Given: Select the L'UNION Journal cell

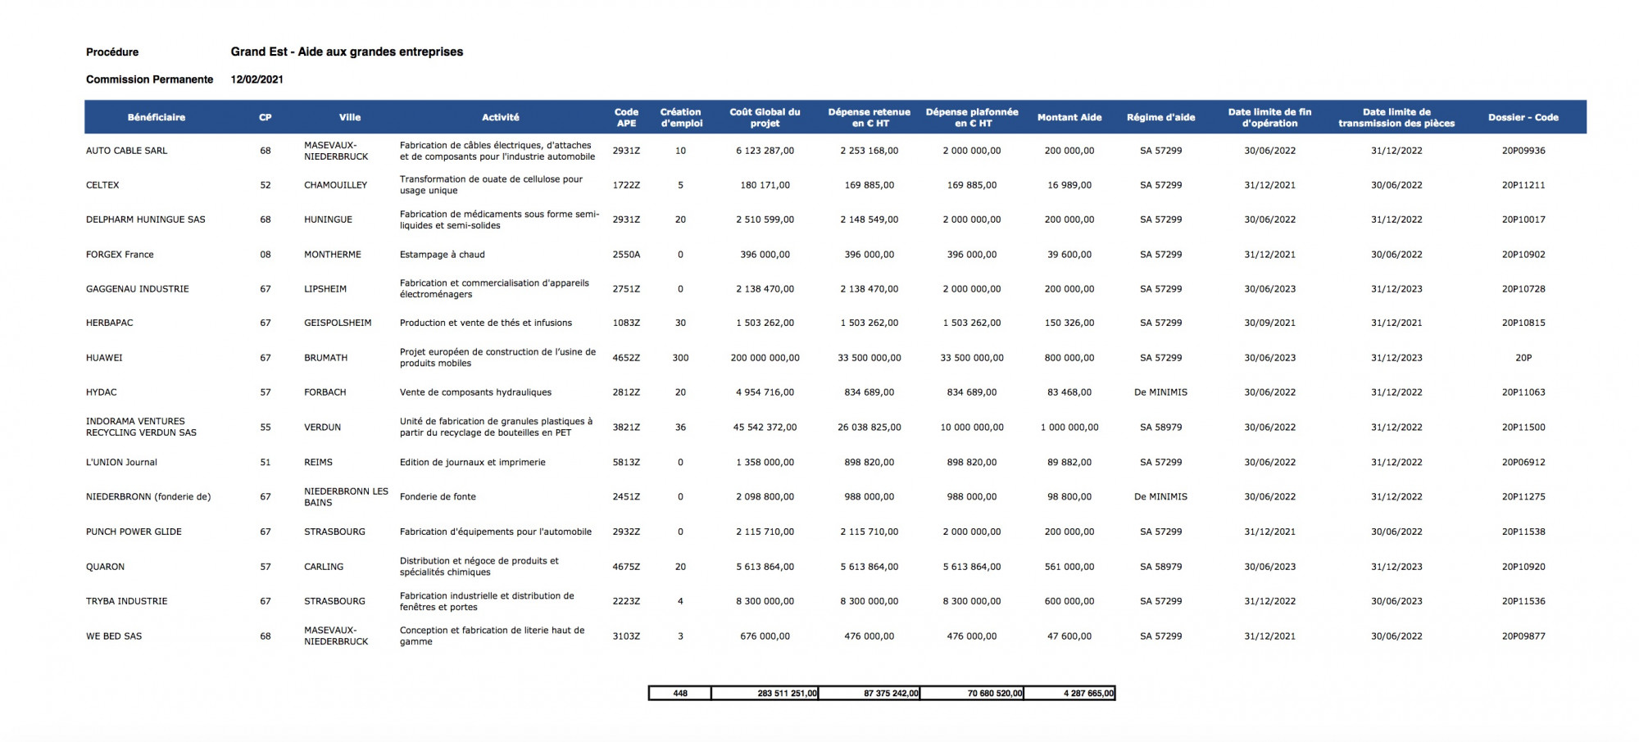Looking at the screenshot, I should point(121,462).
